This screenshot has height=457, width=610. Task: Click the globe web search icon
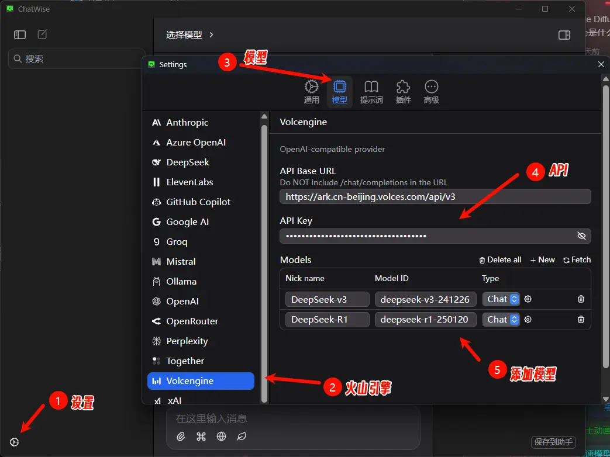pos(221,436)
